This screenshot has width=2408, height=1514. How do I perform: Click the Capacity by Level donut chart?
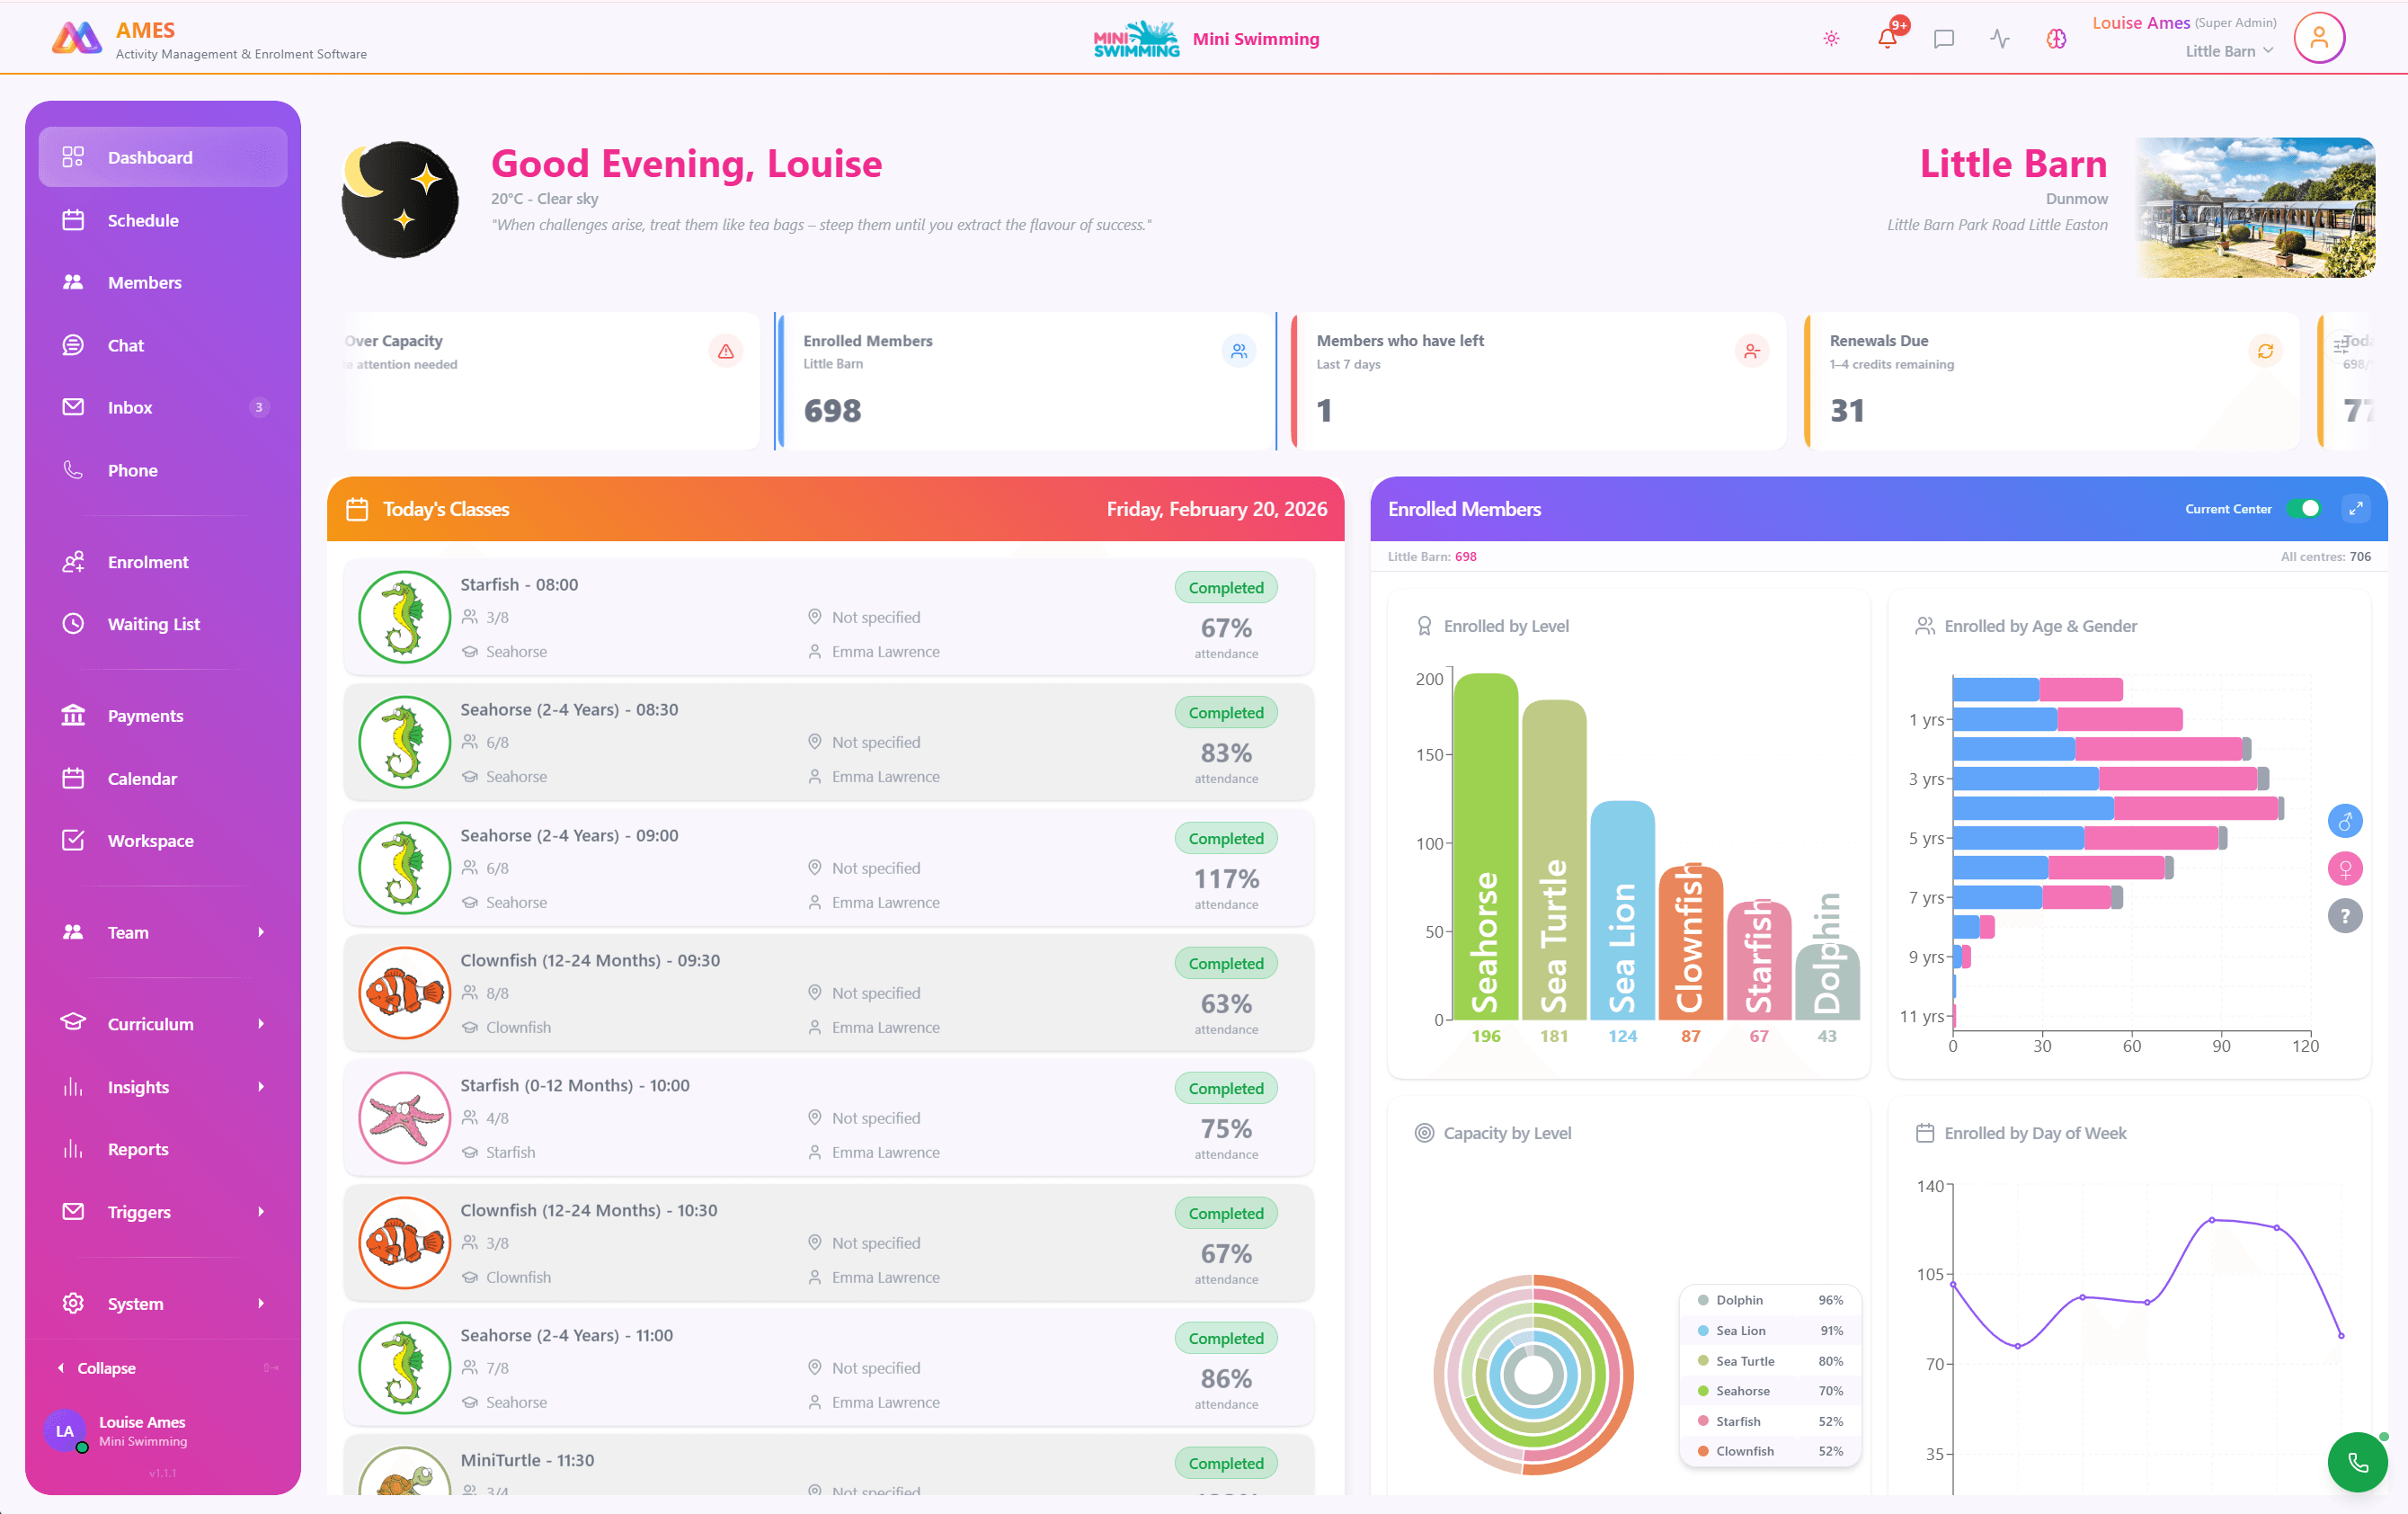tap(1533, 1374)
